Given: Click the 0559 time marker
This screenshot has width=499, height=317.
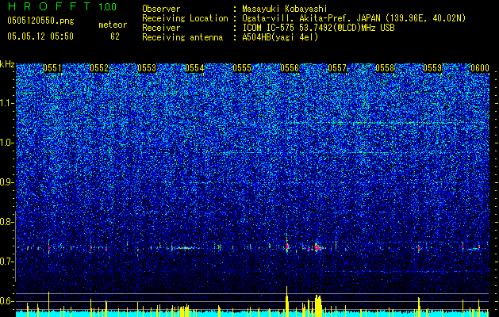Looking at the screenshot, I should tap(432, 68).
